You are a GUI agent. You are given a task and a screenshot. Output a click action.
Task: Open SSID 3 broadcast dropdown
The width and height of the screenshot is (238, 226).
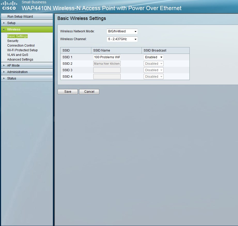tap(153, 70)
